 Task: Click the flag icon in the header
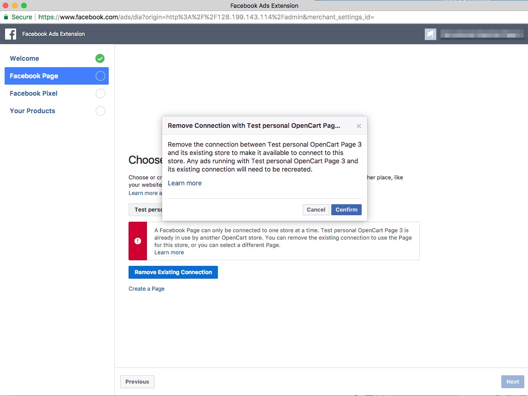[x=430, y=34]
